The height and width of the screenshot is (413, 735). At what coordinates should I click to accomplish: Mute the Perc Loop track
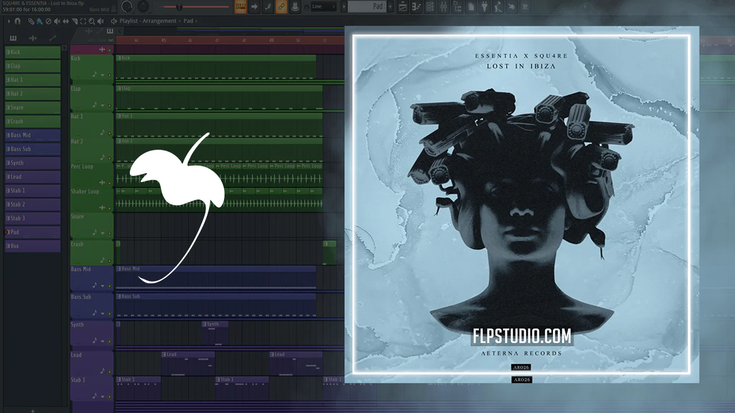(x=110, y=182)
